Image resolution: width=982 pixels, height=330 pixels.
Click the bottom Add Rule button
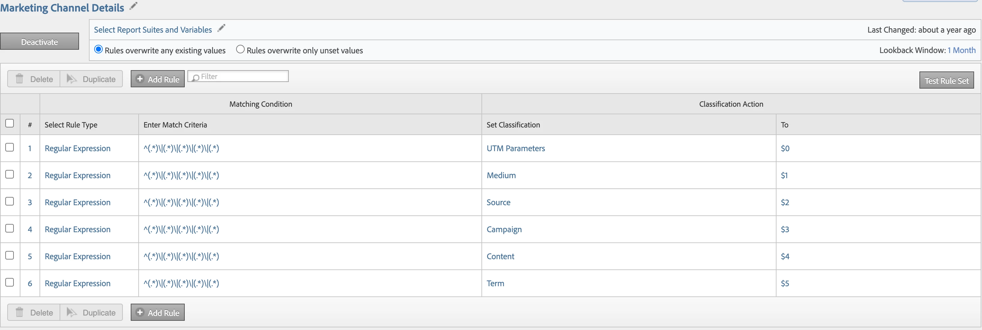[157, 313]
